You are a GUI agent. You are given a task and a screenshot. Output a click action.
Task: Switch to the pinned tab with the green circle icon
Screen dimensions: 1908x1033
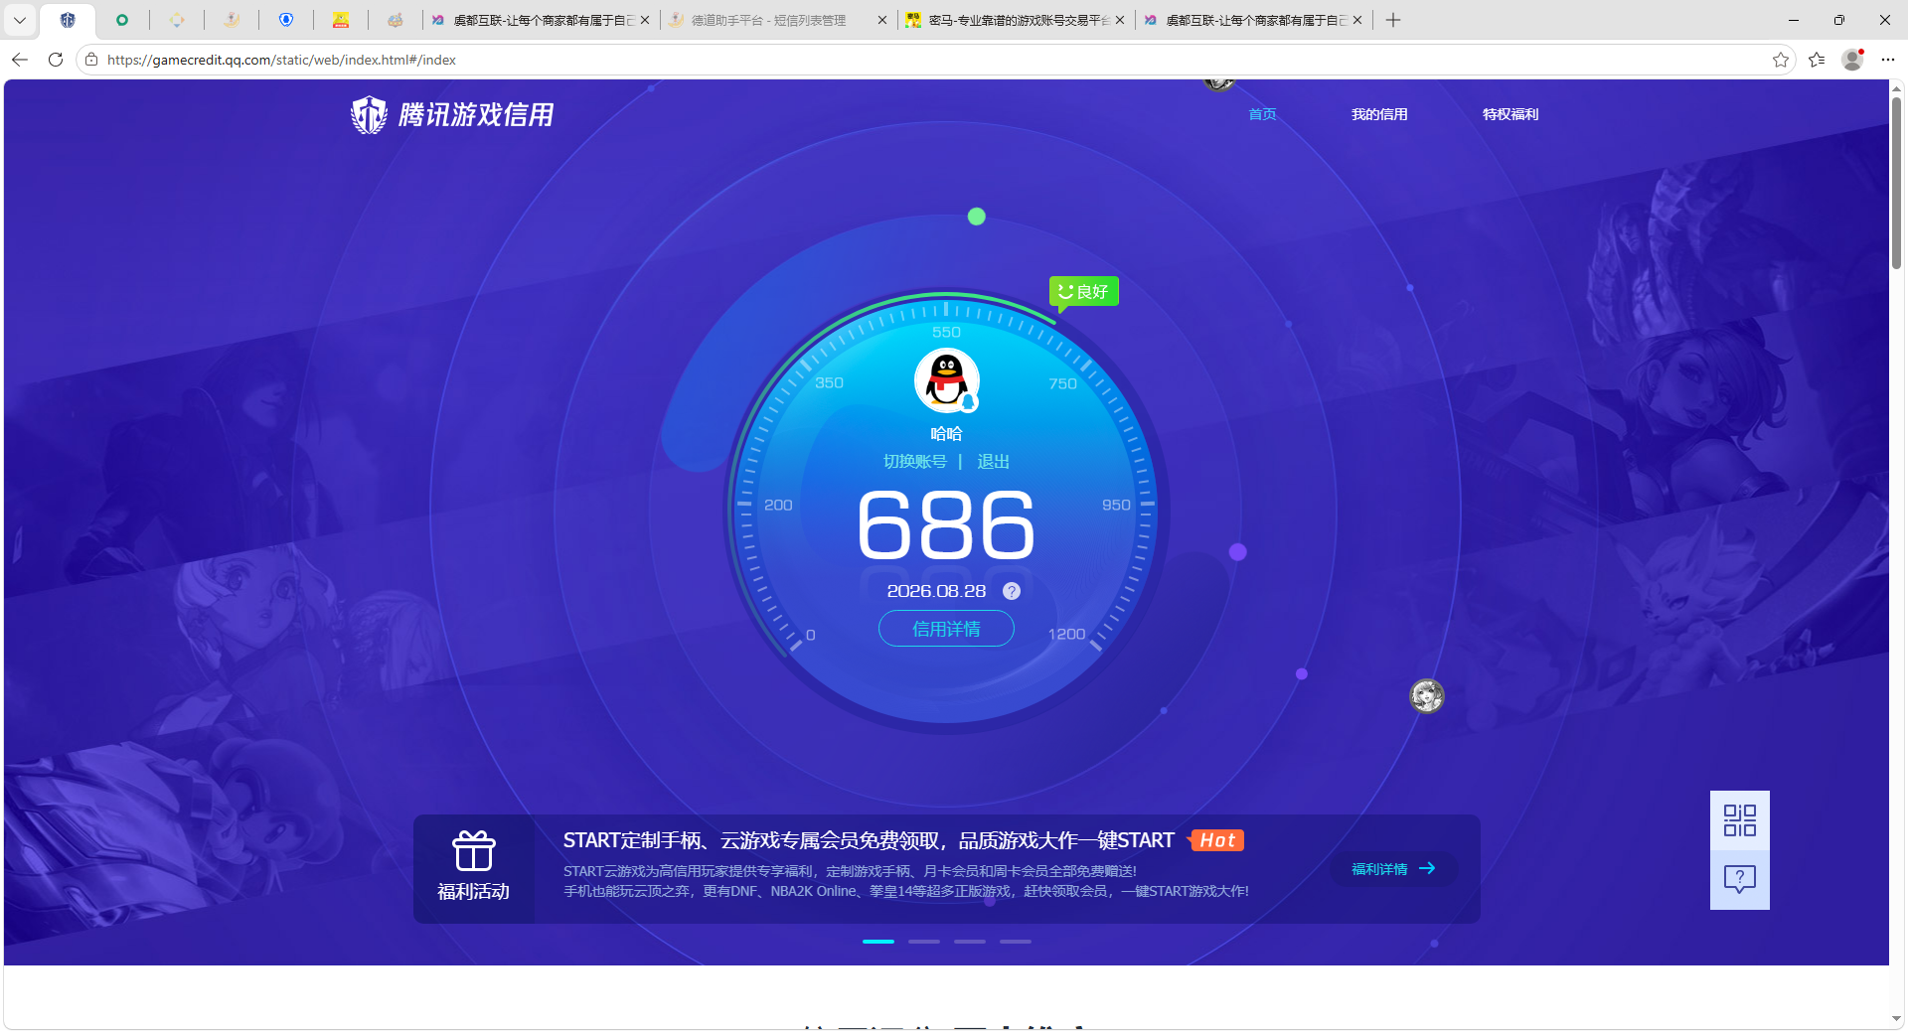122,20
